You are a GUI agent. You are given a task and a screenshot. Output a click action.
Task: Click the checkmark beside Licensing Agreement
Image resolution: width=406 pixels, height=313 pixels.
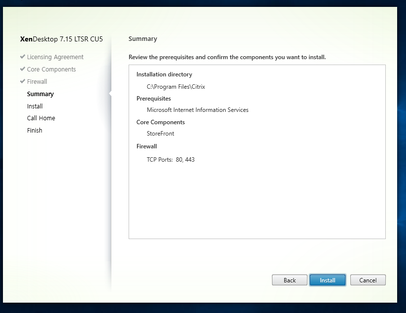tap(23, 57)
